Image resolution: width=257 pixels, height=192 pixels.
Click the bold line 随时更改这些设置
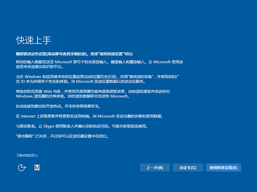tap(75, 54)
